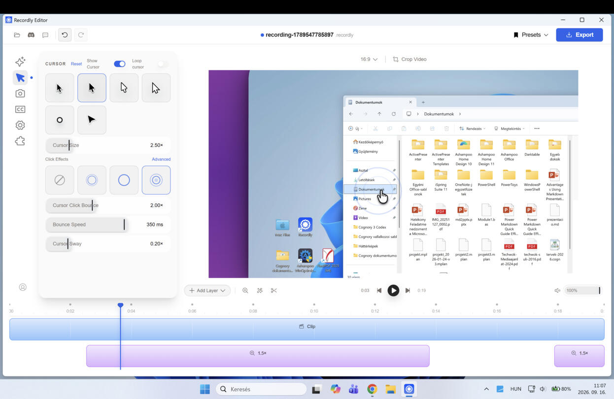Open the Add Layer dropdown
Image resolution: width=614 pixels, height=399 pixels.
click(207, 291)
